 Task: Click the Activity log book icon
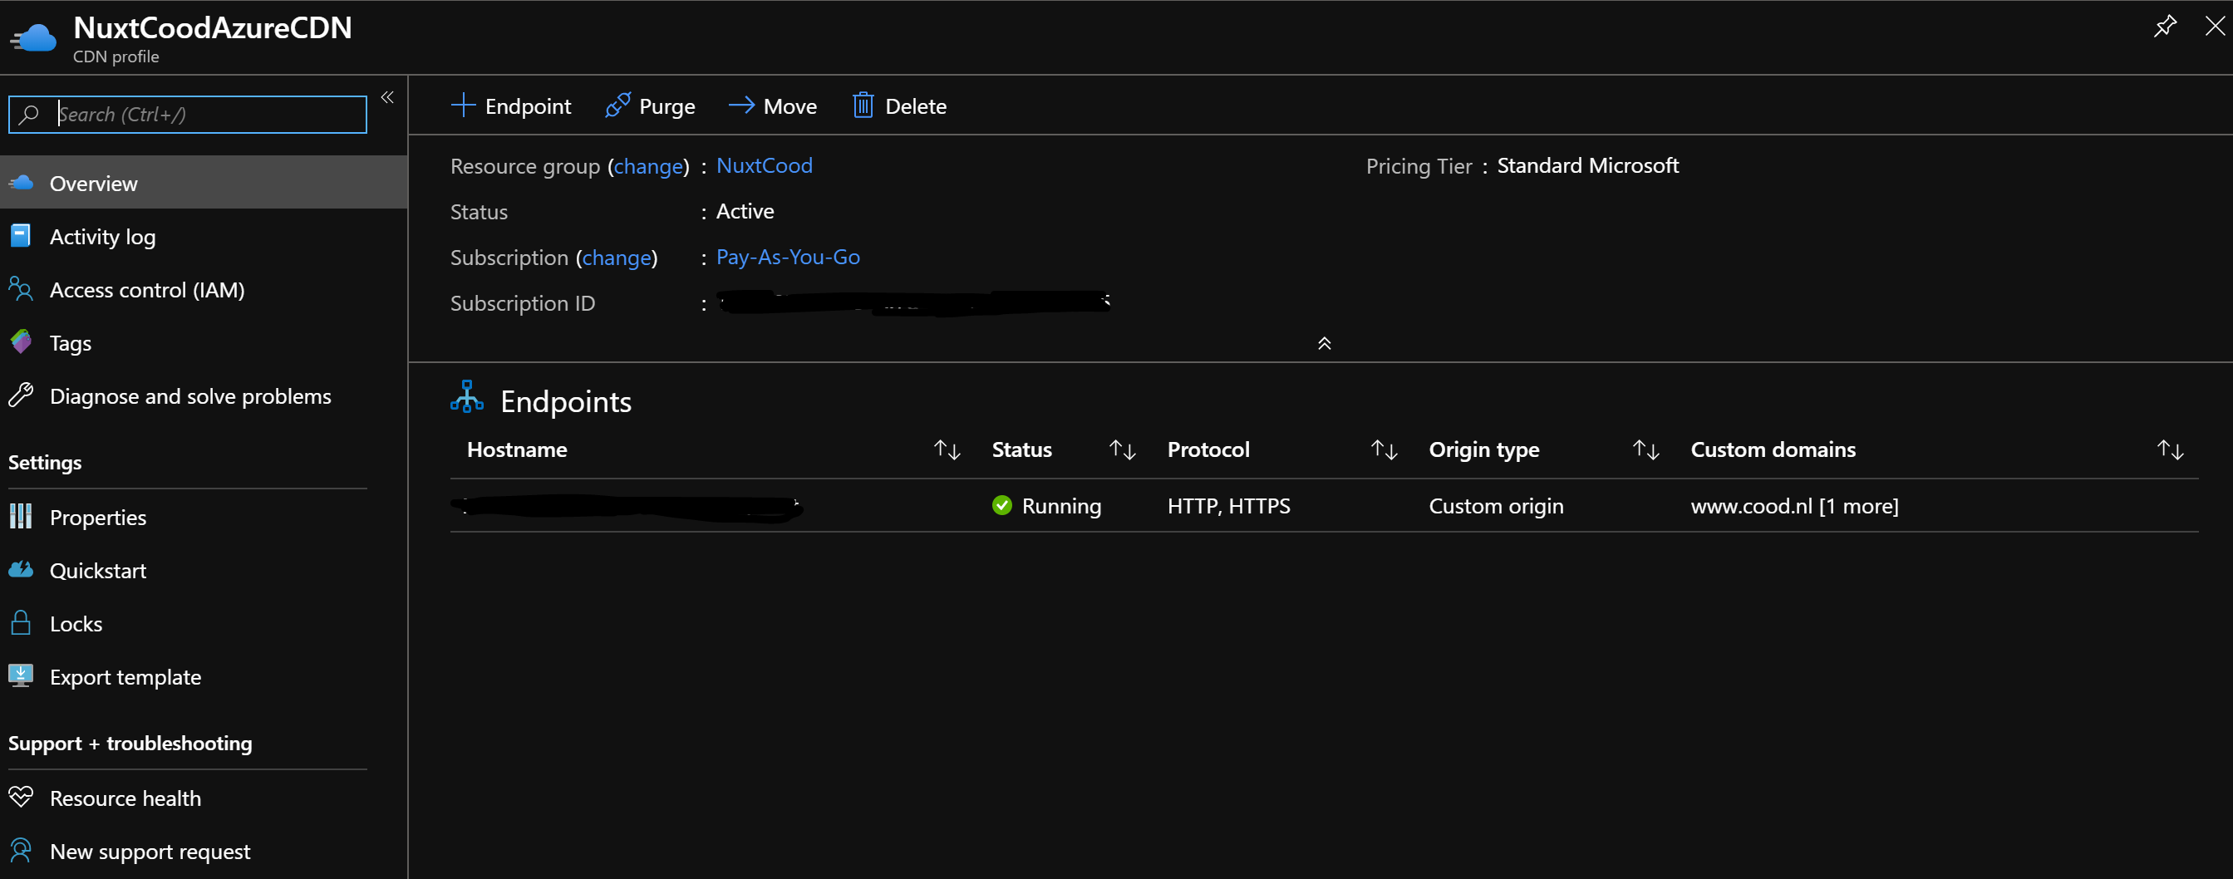click(x=21, y=236)
